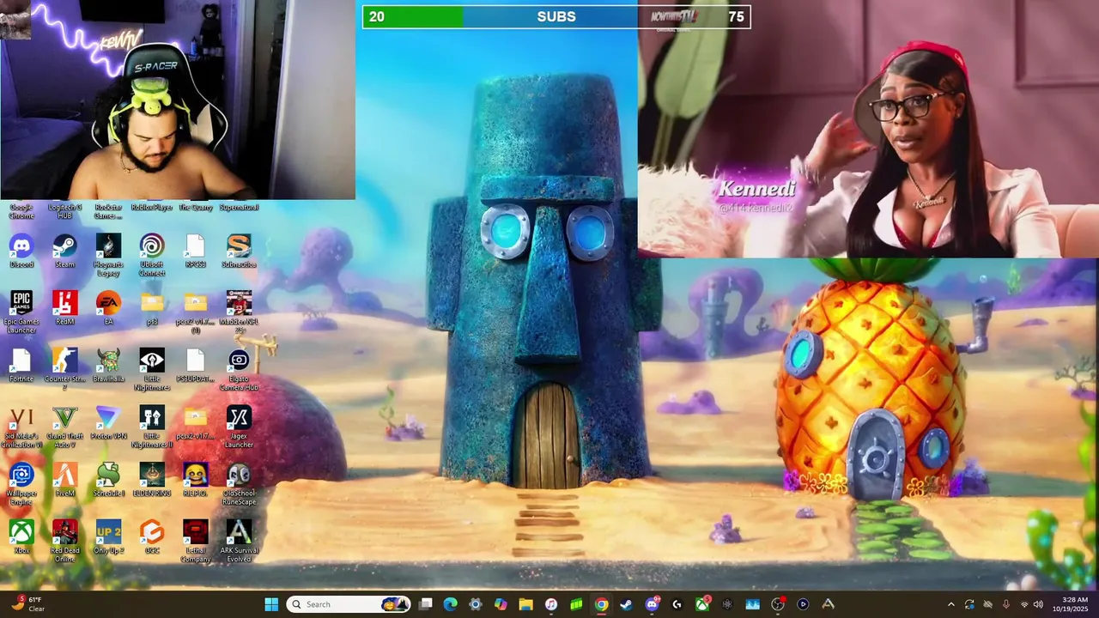
Task: Launch the Steam desktop shortcut
Action: (64, 251)
